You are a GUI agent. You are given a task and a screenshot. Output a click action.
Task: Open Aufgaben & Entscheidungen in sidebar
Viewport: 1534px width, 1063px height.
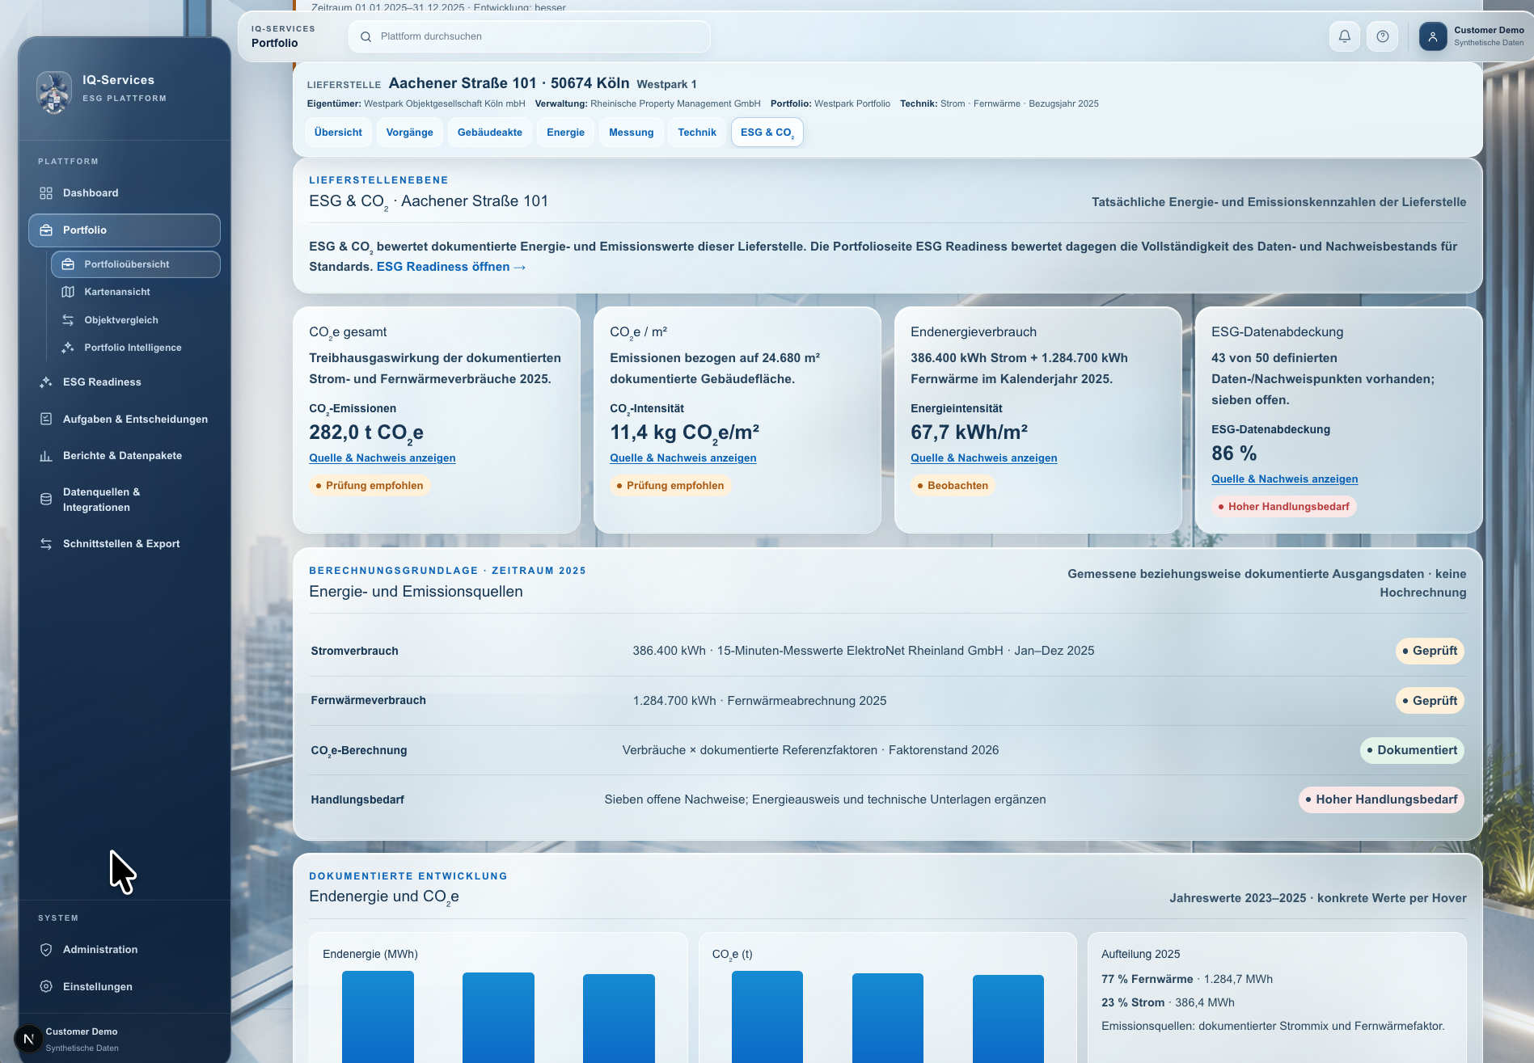point(125,419)
